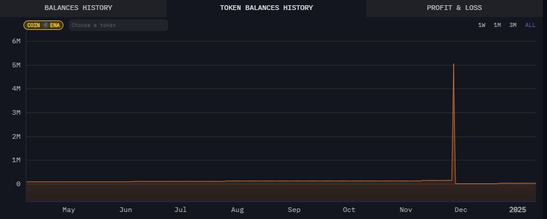This screenshot has width=547, height=219.
Task: Click the Dec label on time axis
Action: click(x=461, y=210)
